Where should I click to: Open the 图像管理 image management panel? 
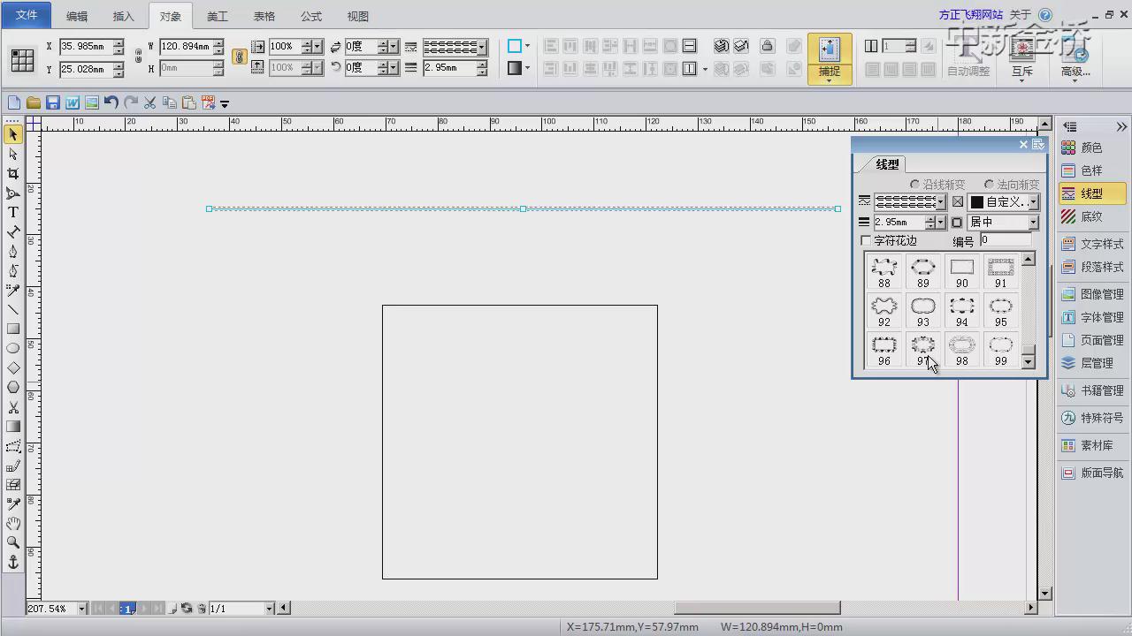[1092, 294]
